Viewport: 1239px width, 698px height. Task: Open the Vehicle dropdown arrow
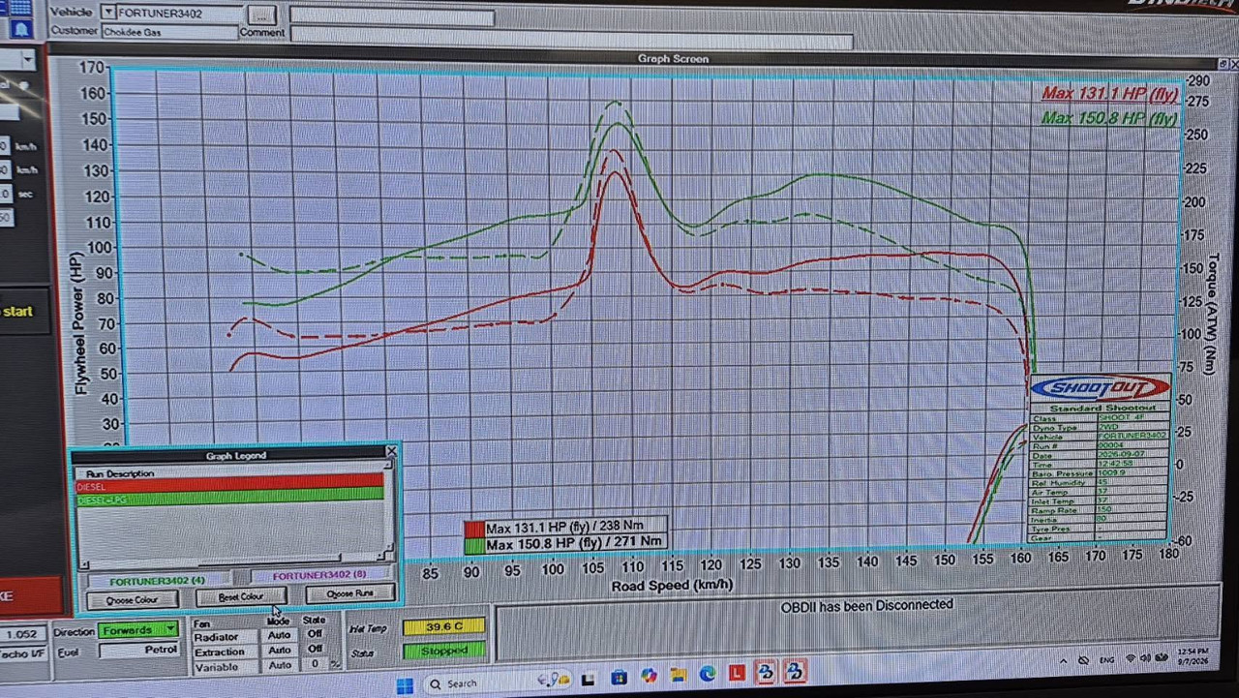coord(107,13)
